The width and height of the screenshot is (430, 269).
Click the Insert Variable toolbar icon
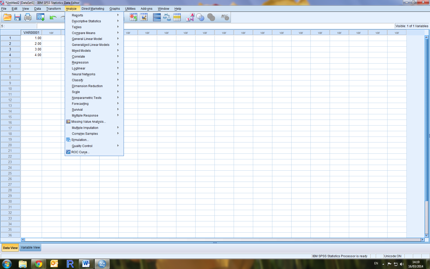point(144,17)
